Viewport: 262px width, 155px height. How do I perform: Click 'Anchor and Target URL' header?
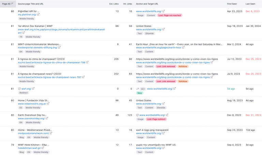[147, 4]
